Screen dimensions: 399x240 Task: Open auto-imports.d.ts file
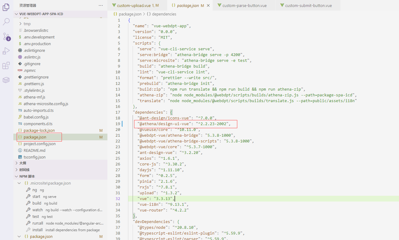[x=39, y=111]
